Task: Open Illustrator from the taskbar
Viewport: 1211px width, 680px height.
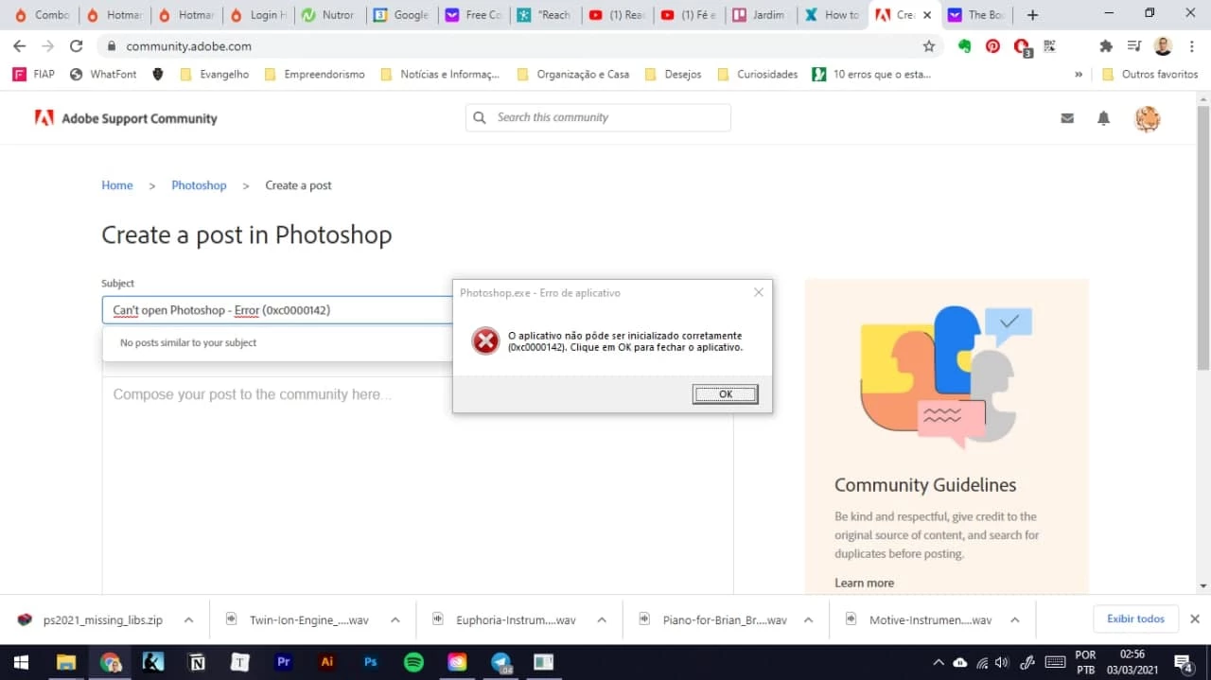Action: 326,662
